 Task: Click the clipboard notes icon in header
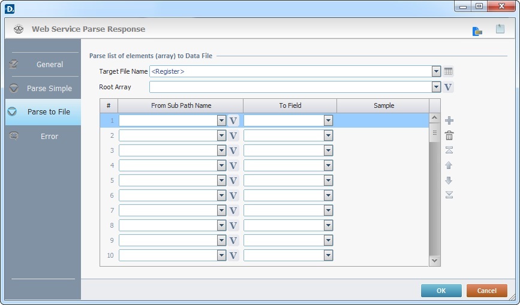(500, 29)
